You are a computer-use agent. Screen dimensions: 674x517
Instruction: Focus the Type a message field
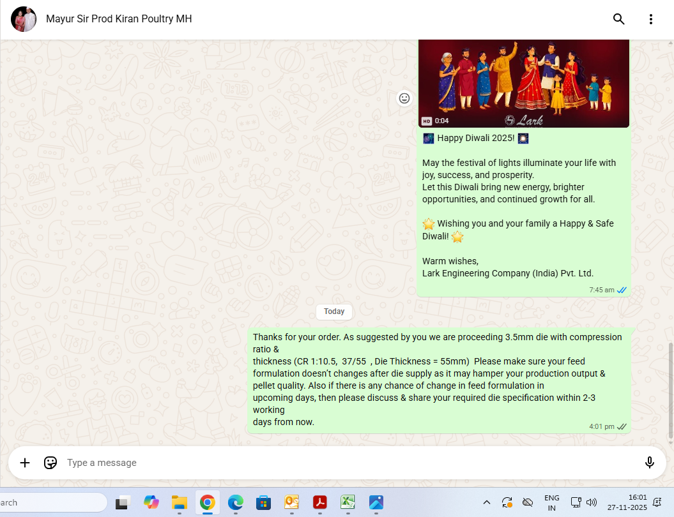[x=345, y=463]
